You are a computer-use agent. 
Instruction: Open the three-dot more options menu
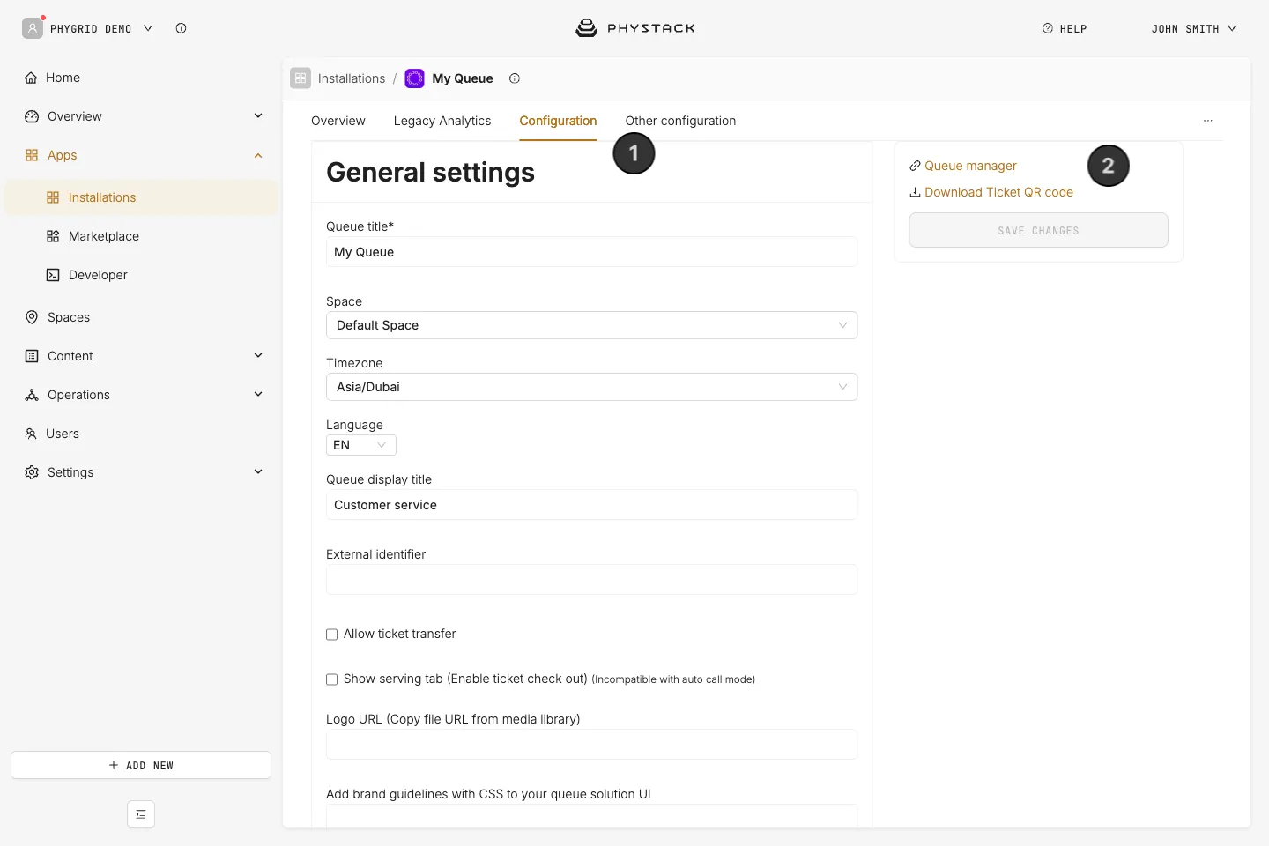pos(1208,121)
